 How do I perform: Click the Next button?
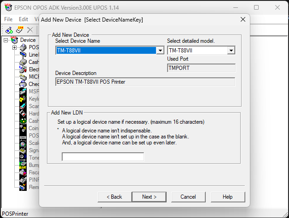tap(149, 197)
